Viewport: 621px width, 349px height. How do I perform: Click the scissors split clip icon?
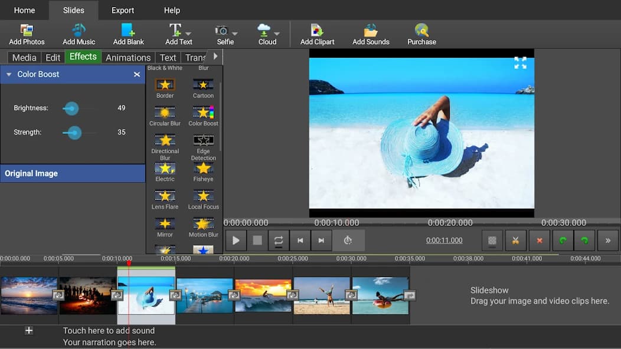[515, 241]
